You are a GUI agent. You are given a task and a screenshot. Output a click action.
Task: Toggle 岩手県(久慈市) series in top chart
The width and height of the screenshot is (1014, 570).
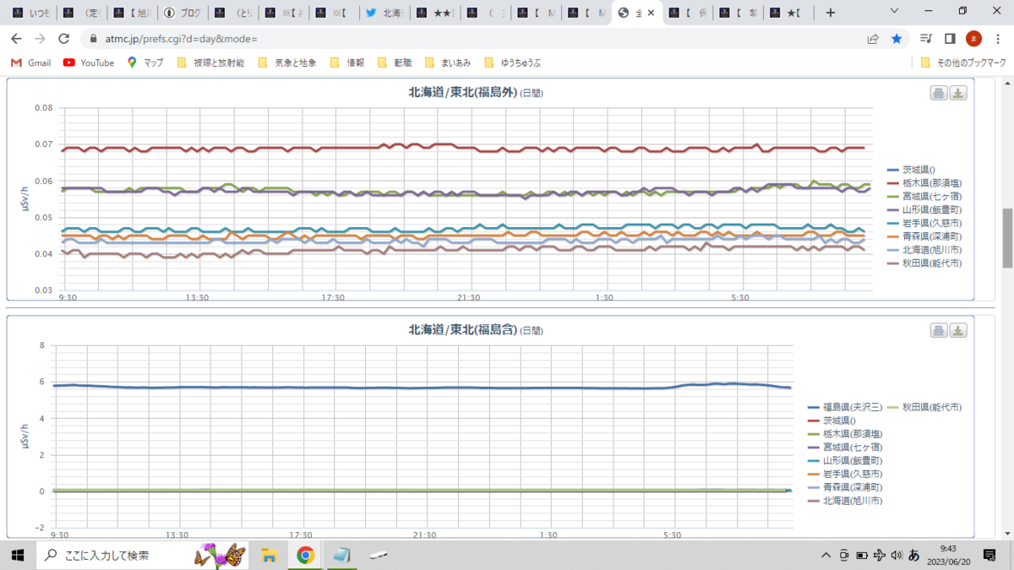click(924, 223)
